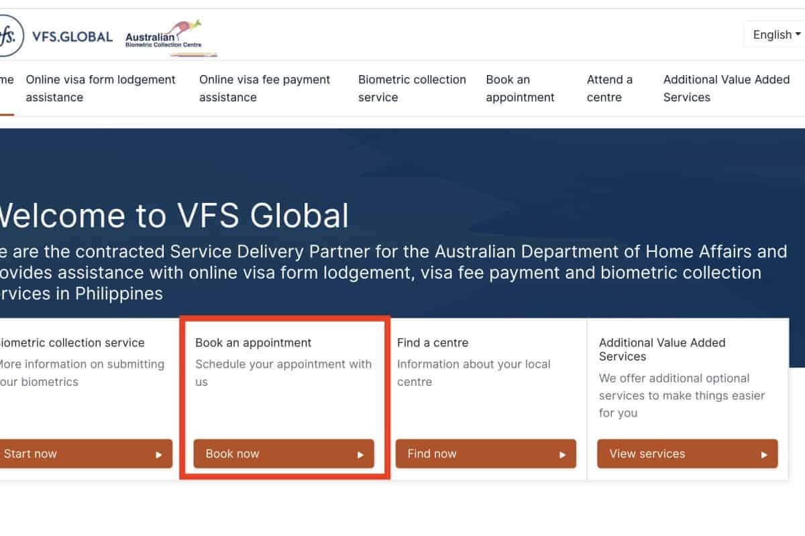
Task: Click the Welcome to VFS Global heading
Action: click(x=173, y=216)
